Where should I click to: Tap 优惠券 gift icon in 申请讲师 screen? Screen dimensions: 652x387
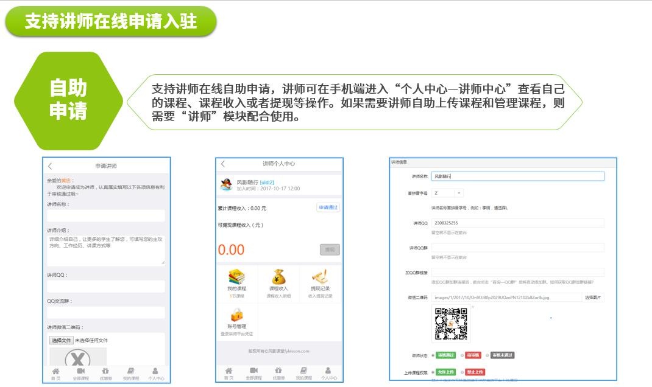pos(105,373)
